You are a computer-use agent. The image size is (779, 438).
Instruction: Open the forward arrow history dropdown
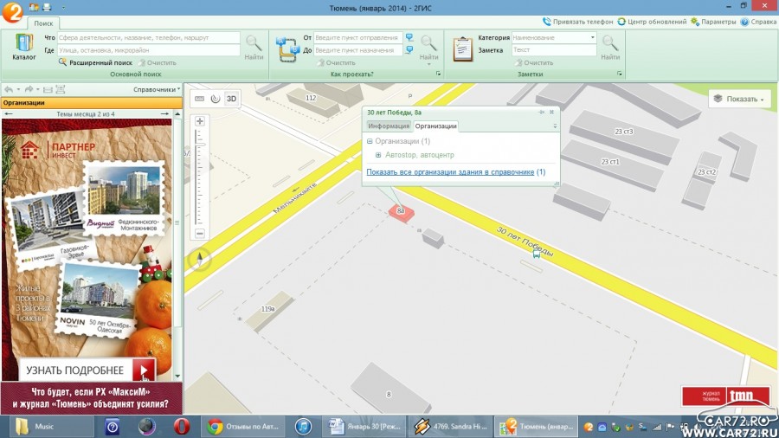38,89
